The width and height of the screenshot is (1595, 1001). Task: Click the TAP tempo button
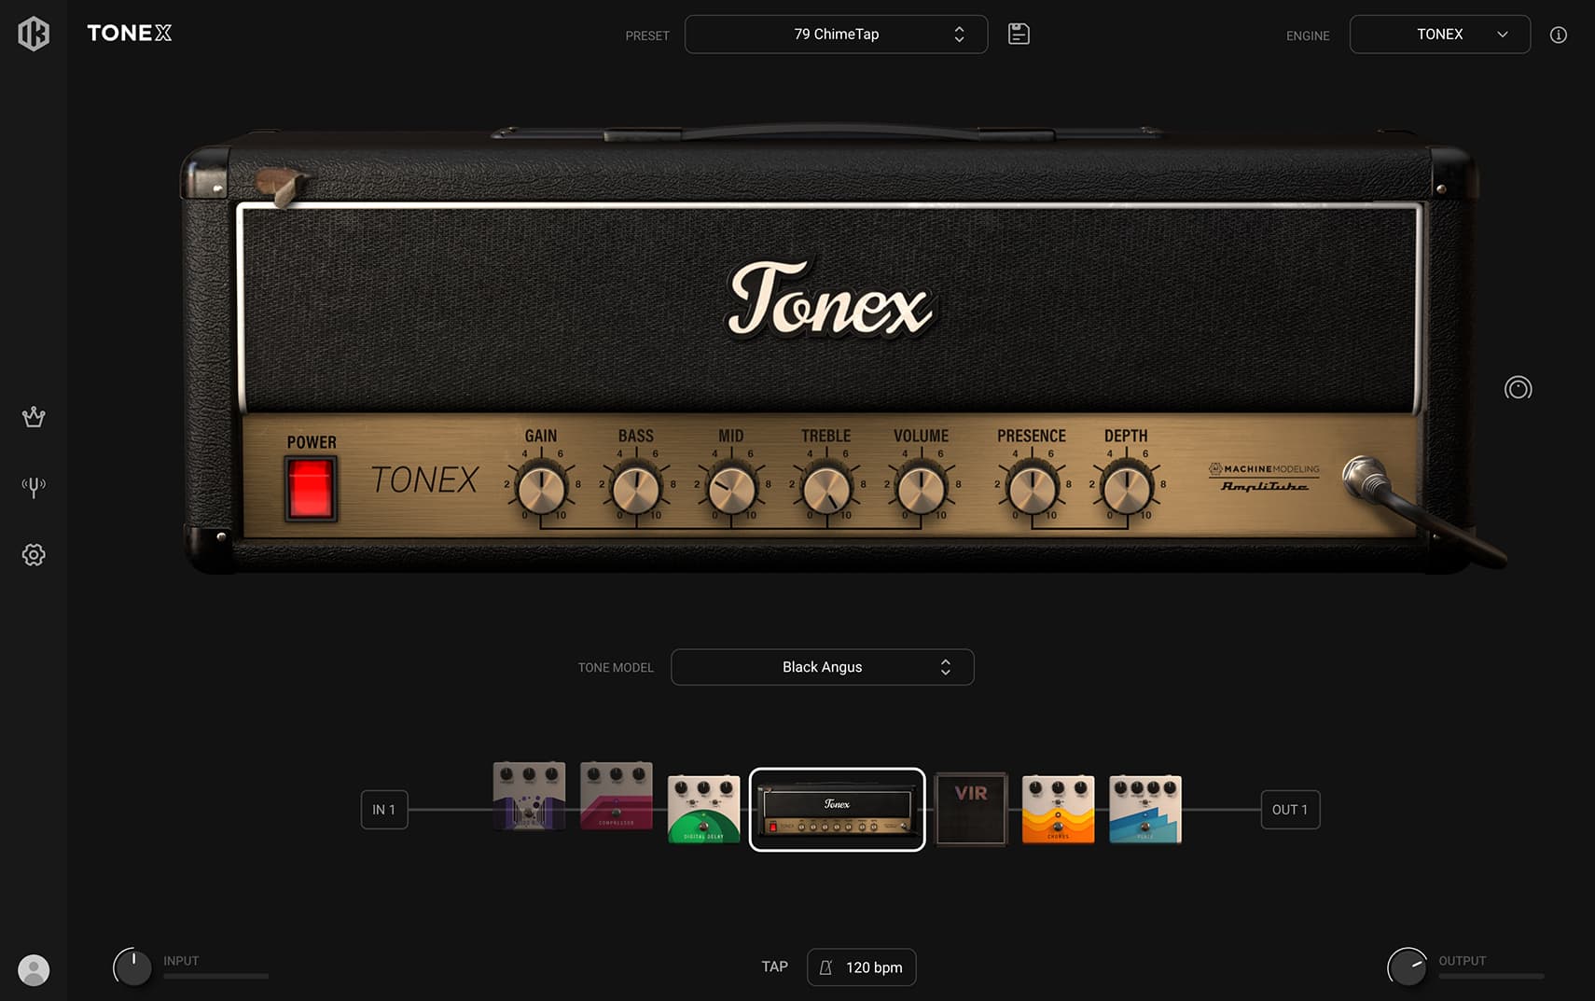pos(774,966)
